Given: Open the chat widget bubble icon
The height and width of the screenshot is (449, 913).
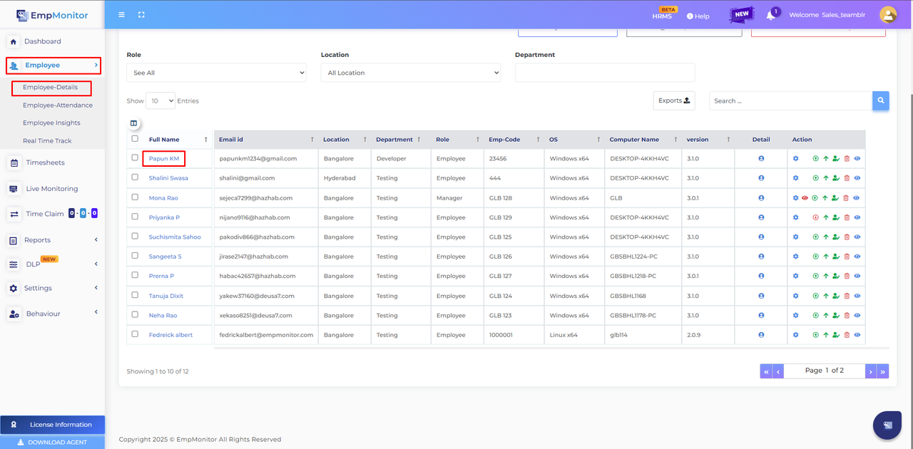Looking at the screenshot, I should point(887,425).
